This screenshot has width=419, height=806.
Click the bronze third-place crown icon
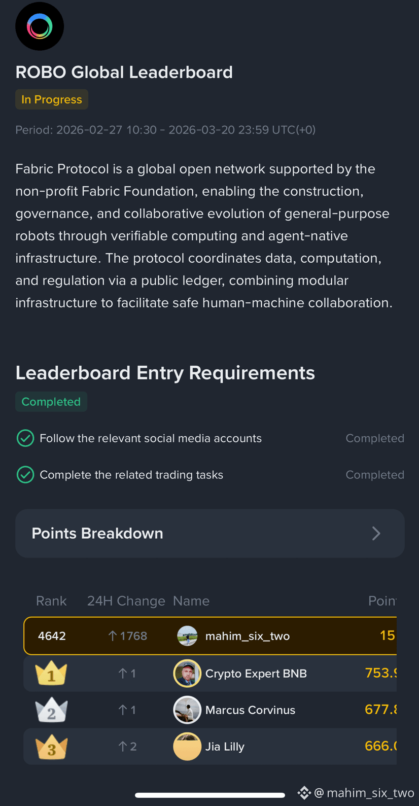tap(51, 747)
